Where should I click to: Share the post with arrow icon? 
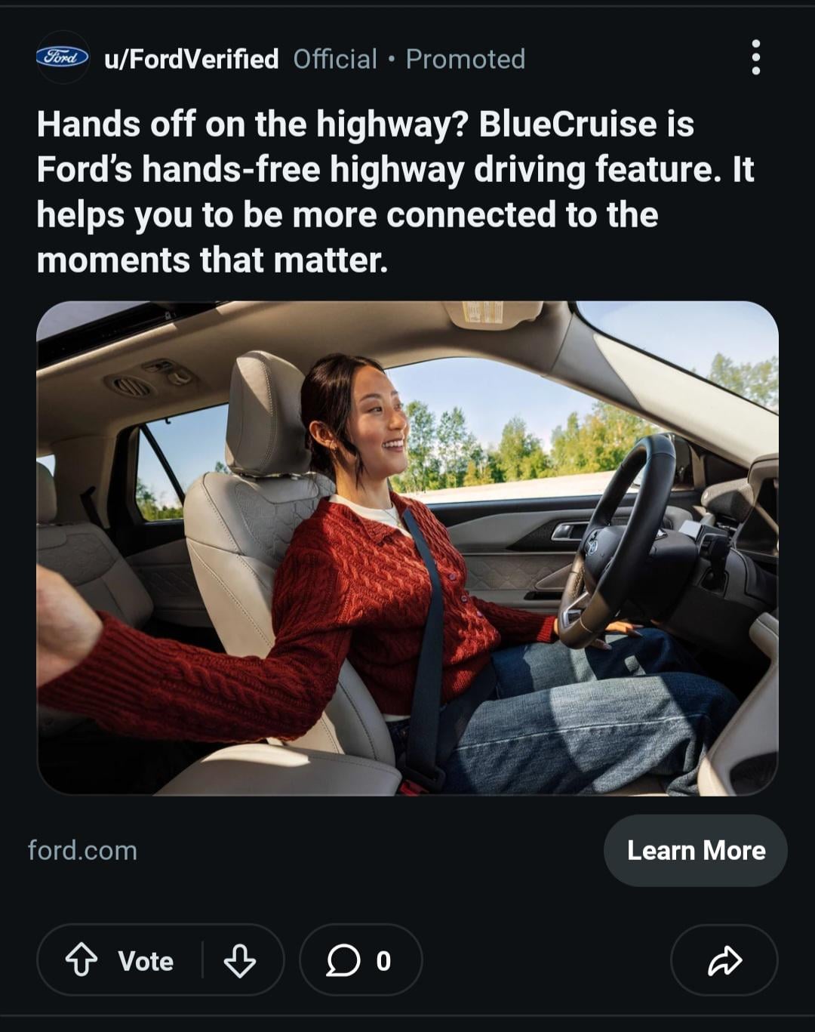pyautogui.click(x=724, y=960)
